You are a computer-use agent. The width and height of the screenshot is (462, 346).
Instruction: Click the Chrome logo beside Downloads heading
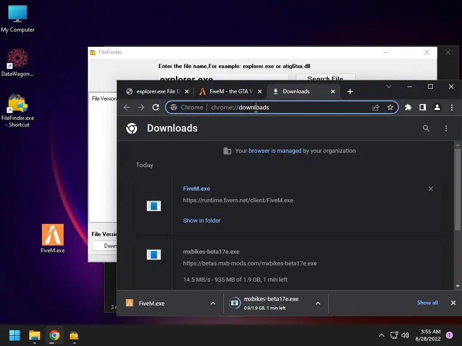point(132,128)
